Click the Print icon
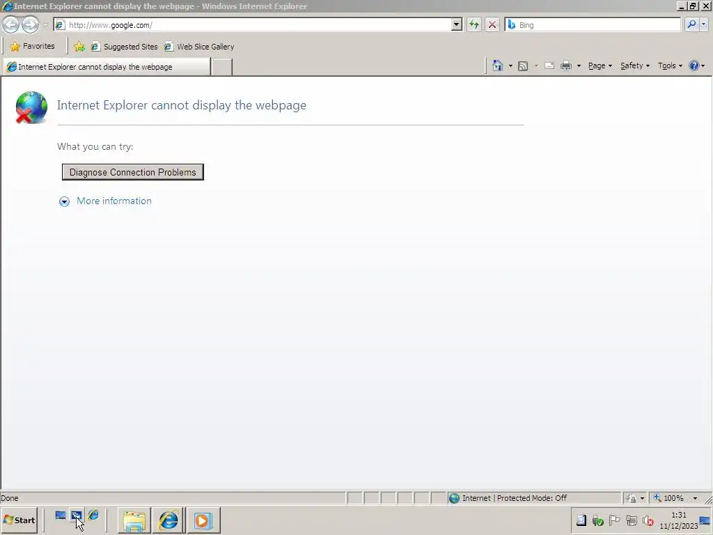 point(565,66)
